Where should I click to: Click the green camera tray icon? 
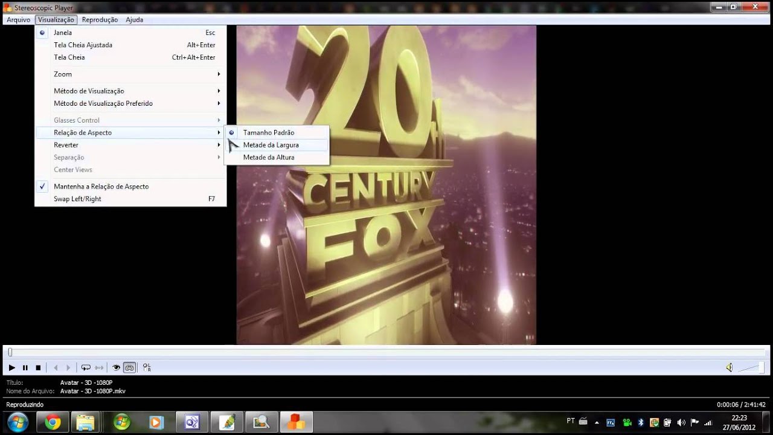click(627, 422)
